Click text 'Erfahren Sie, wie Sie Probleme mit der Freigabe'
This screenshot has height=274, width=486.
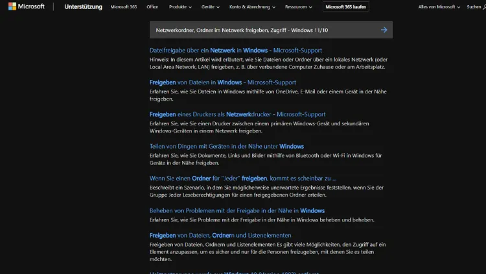point(262,219)
